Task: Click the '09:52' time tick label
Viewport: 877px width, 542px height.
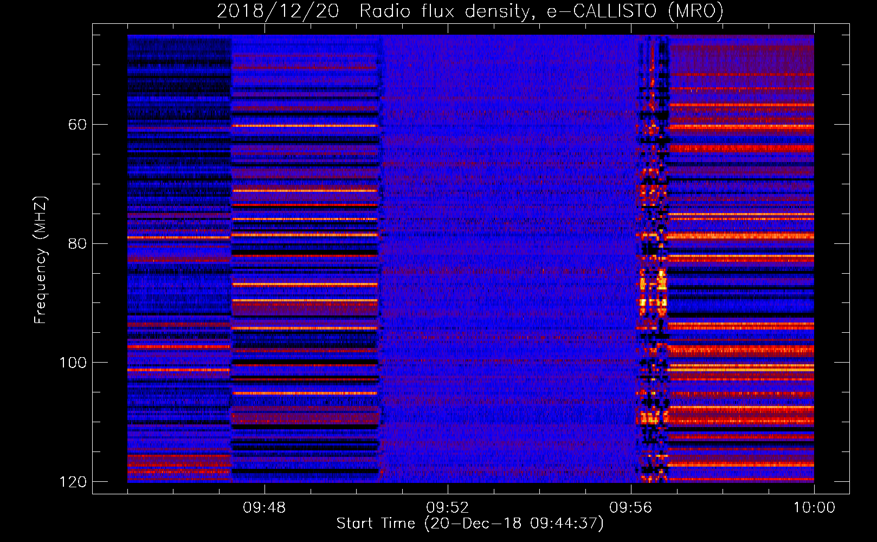Action: coord(447,508)
